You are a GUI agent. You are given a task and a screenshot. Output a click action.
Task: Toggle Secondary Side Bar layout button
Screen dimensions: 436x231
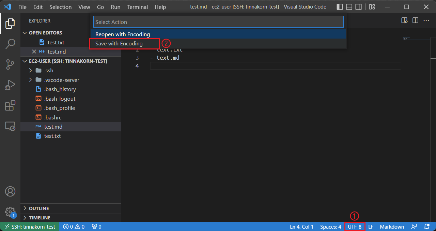click(x=358, y=7)
